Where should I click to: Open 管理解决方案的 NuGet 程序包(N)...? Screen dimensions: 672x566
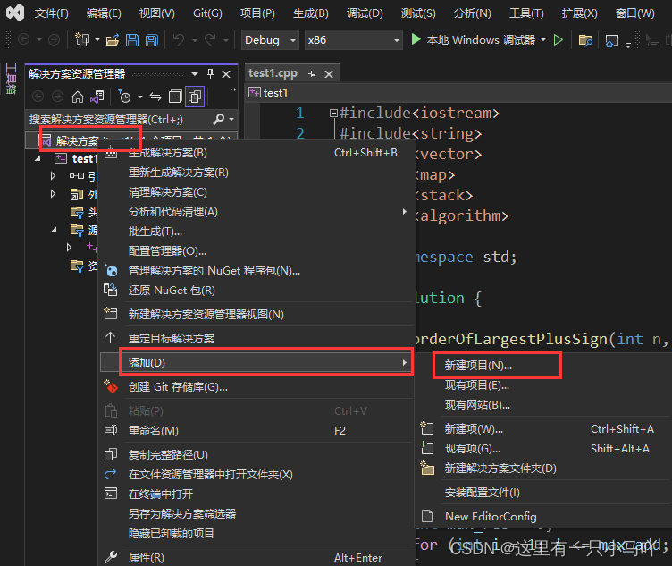click(x=257, y=271)
